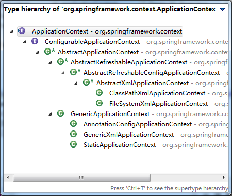232x196 pixels.
Task: Collapse the ConfigurableApplicationContext node
Action: 24,42
